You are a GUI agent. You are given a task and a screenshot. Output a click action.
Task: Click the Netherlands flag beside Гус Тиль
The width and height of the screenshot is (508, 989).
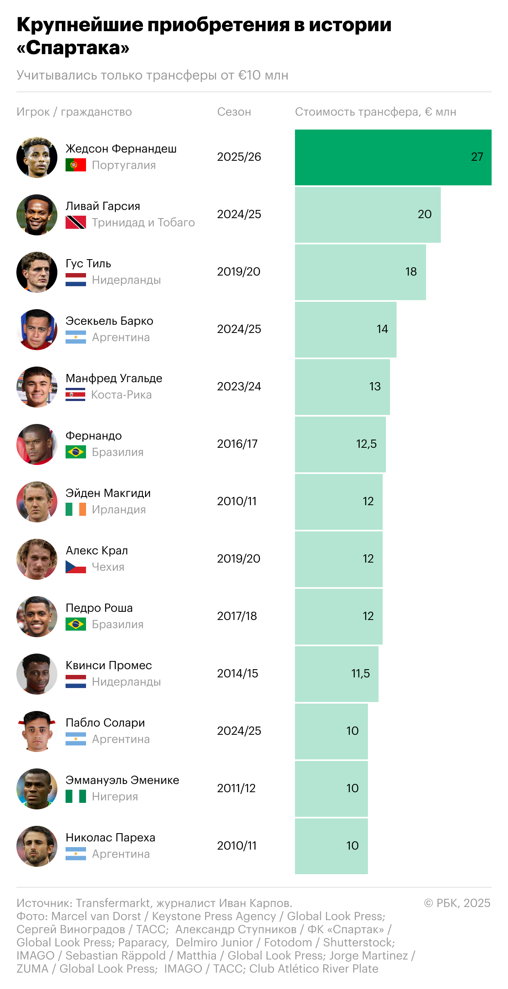pyautogui.click(x=76, y=280)
